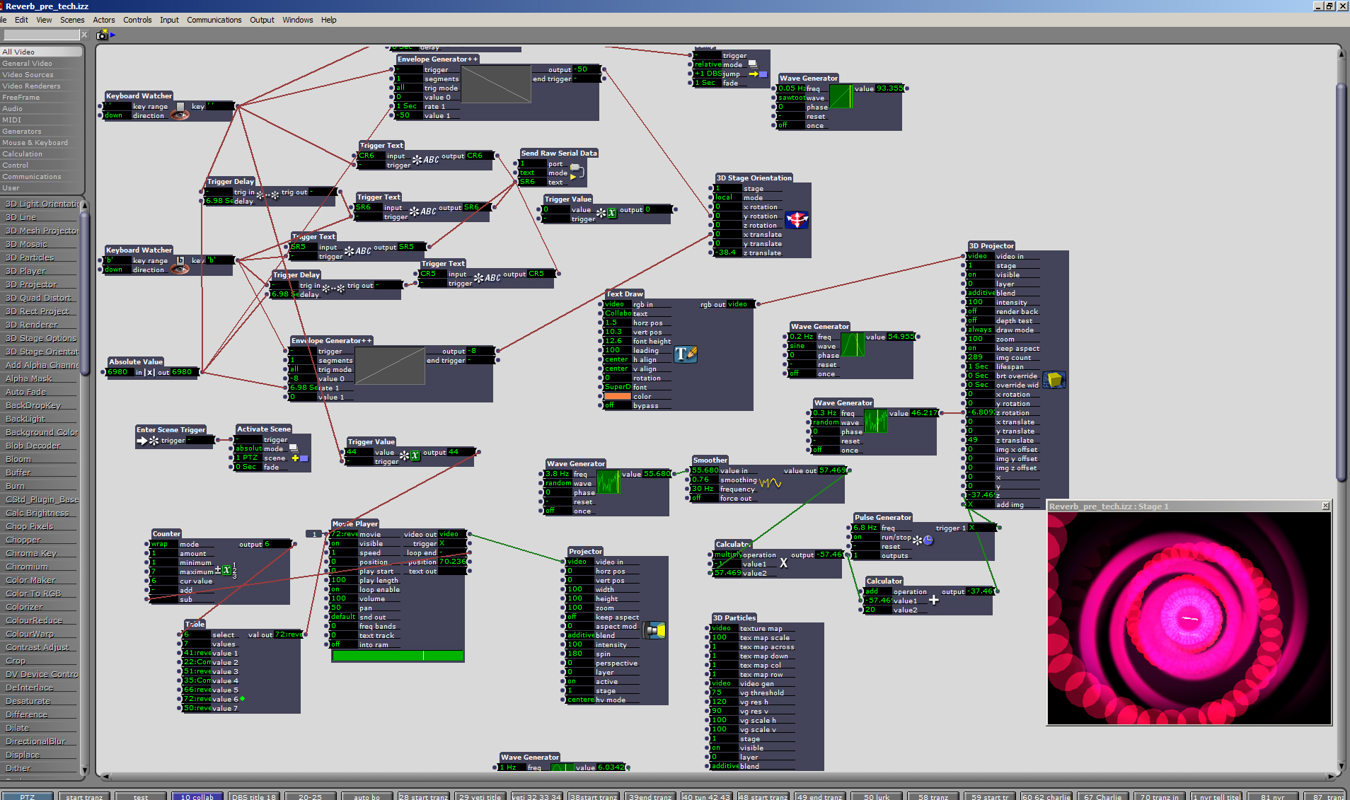Click the Pulse Generator clock icon
Image resolution: width=1350 pixels, height=800 pixels.
pos(928,540)
